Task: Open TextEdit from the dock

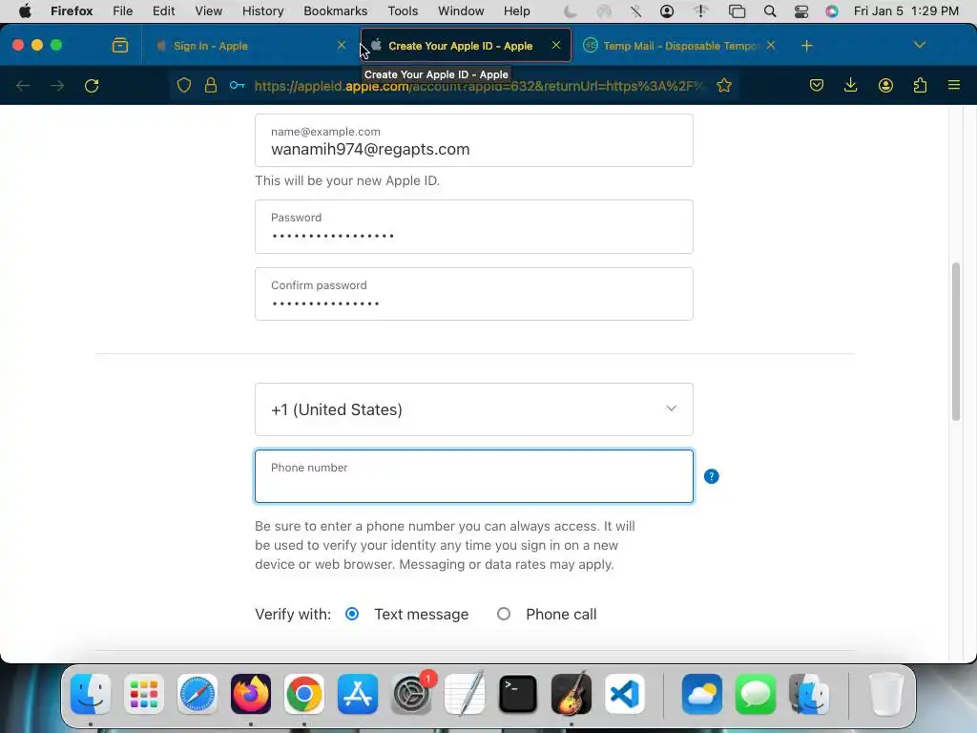Action: pos(465,694)
